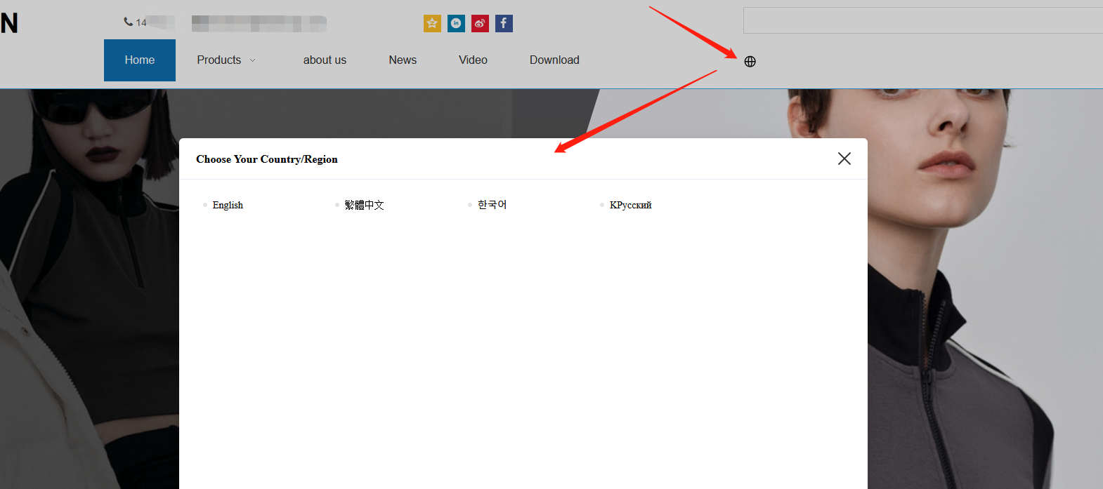1103x489 pixels.
Task: Navigate to the about us page
Action: (325, 60)
